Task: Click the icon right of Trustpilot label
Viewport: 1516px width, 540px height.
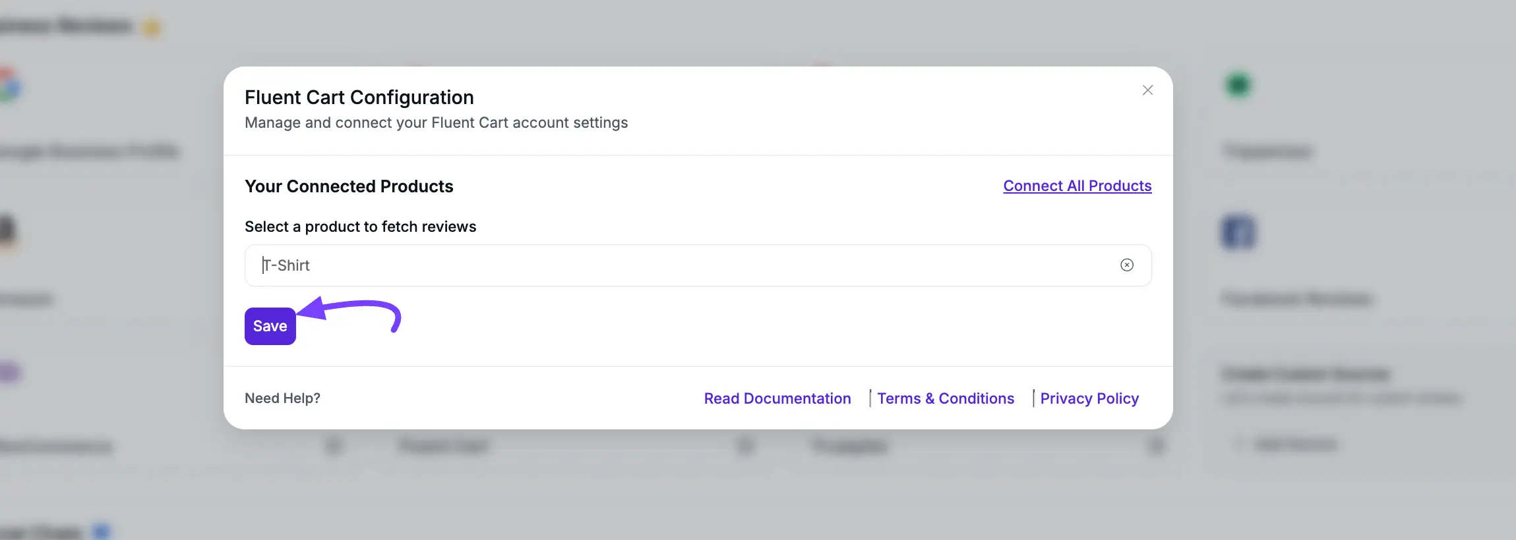Action: 1156,446
